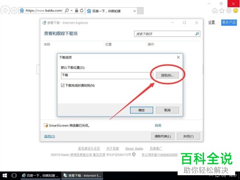Click the About Baidu footer link
The width and height of the screenshot is (240, 180).
tap(134, 148)
